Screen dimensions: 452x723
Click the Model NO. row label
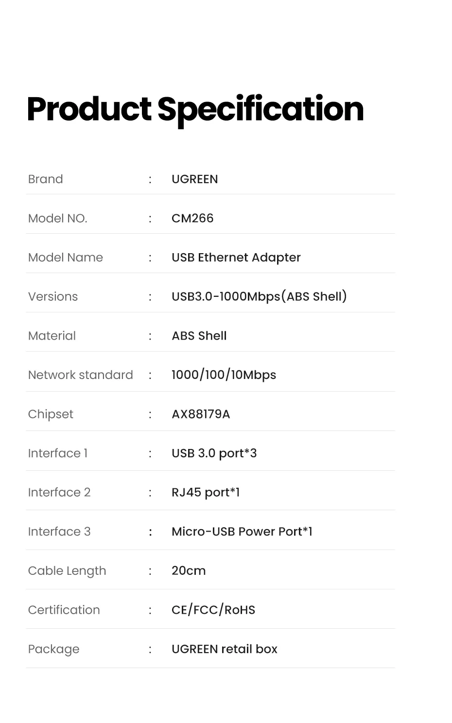[x=57, y=218]
